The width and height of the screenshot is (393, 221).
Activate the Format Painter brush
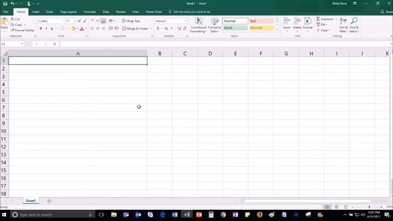click(22, 30)
